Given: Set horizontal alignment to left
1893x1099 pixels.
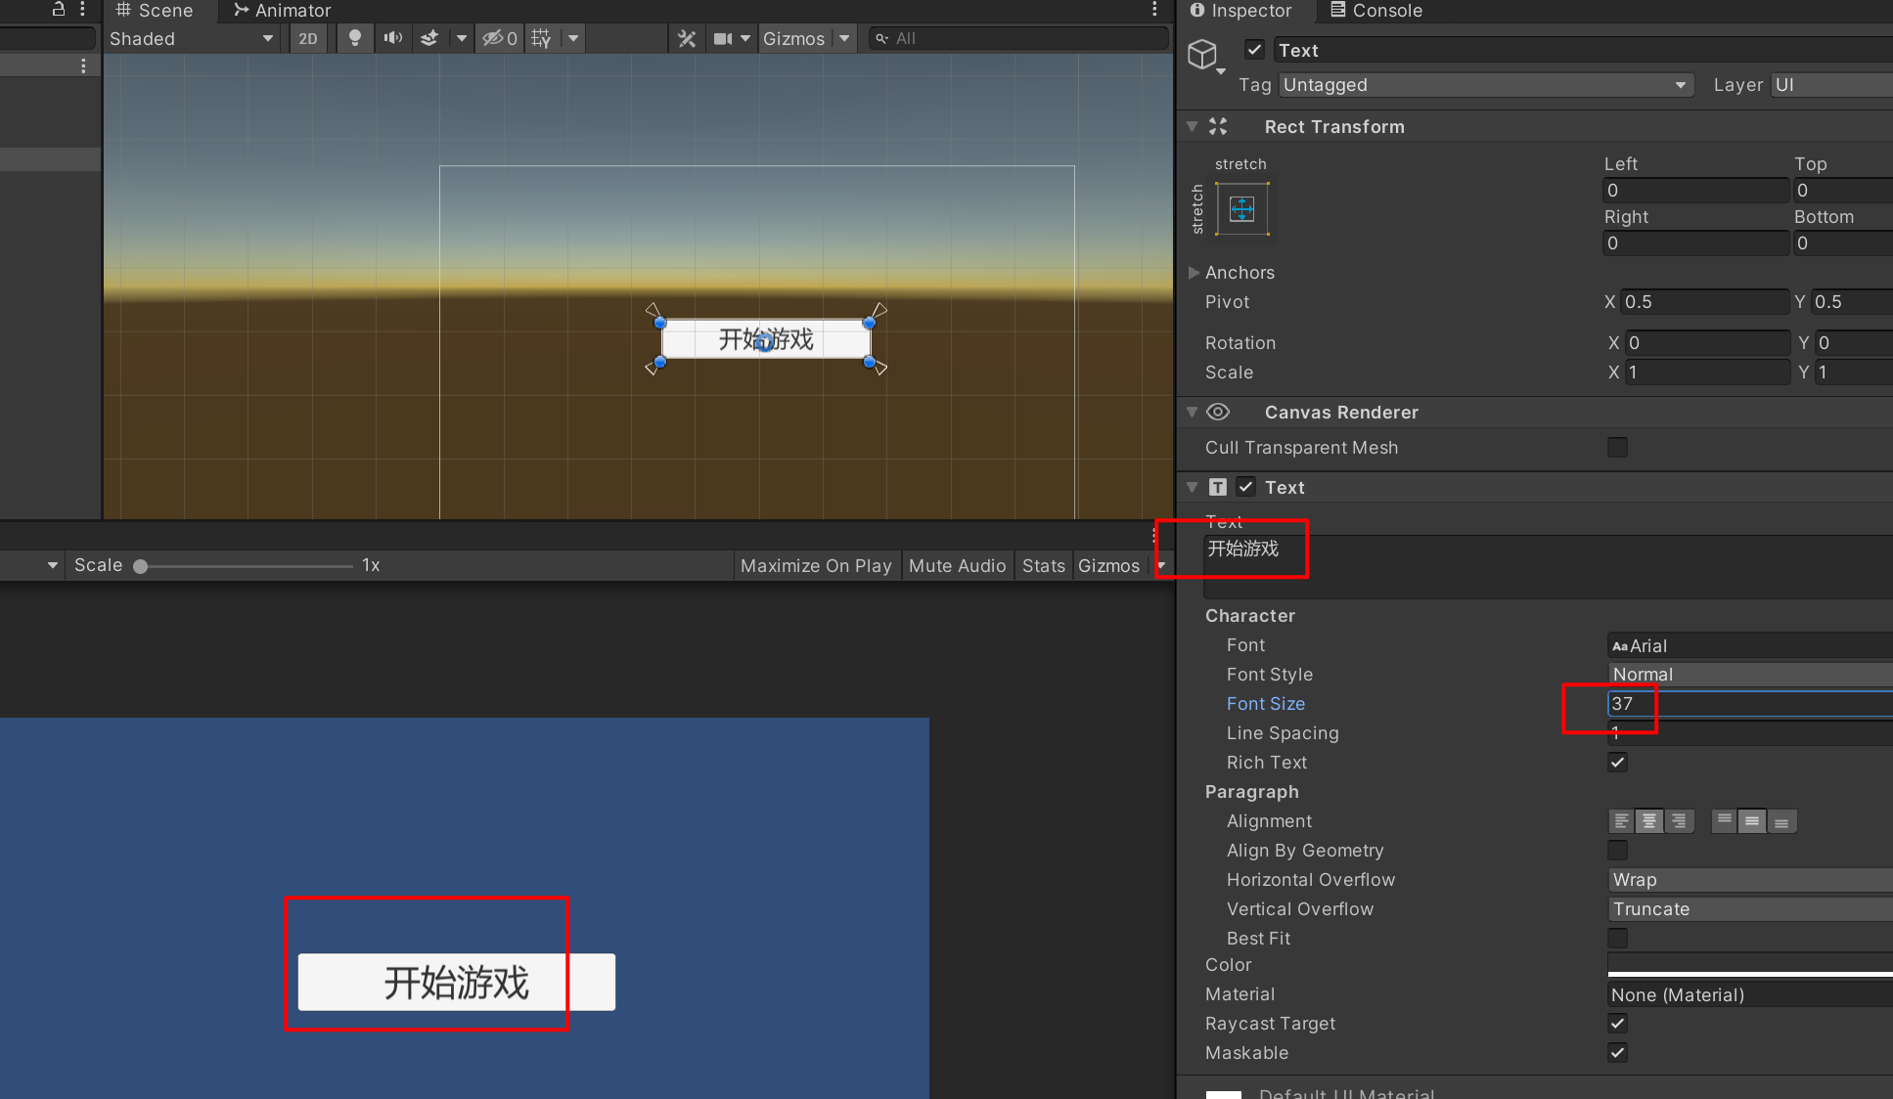Looking at the screenshot, I should click(1622, 821).
